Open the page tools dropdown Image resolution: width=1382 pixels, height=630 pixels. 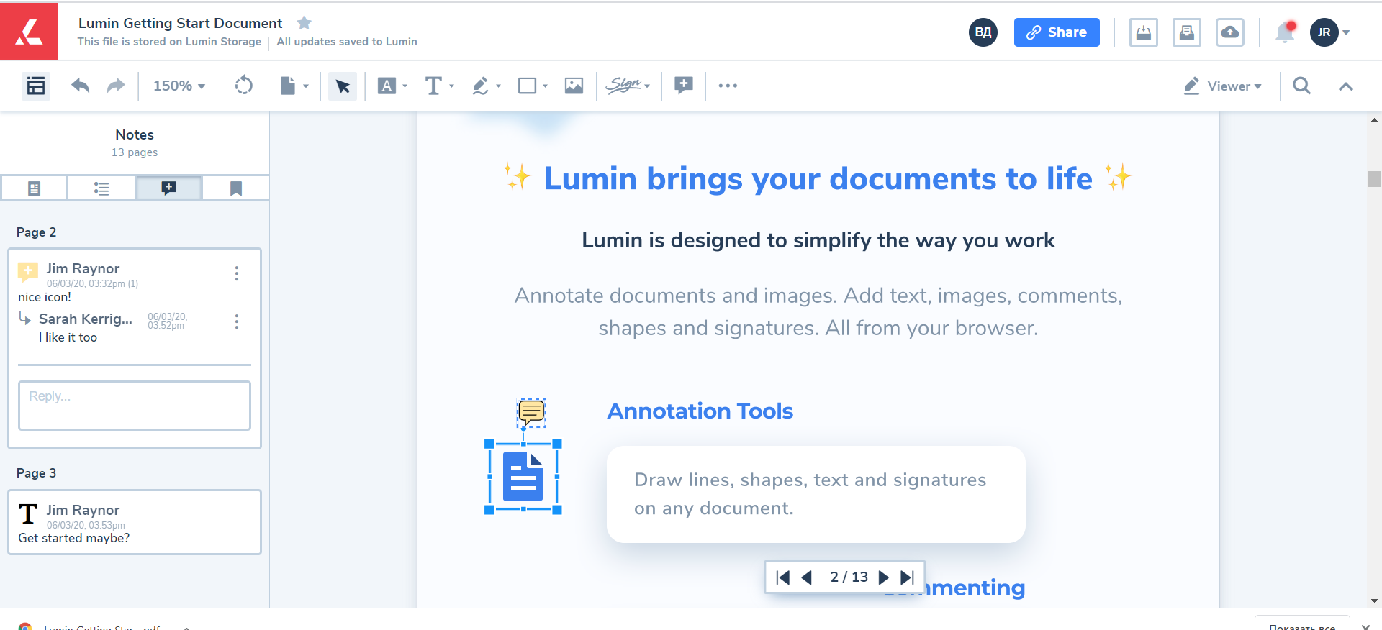[294, 86]
